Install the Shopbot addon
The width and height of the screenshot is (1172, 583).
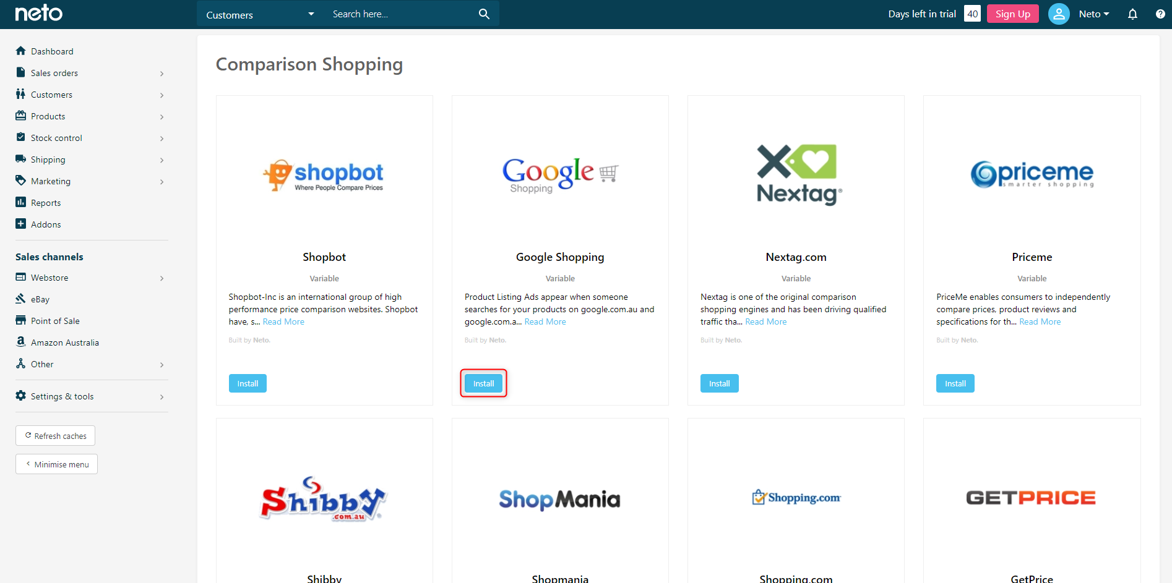(248, 383)
